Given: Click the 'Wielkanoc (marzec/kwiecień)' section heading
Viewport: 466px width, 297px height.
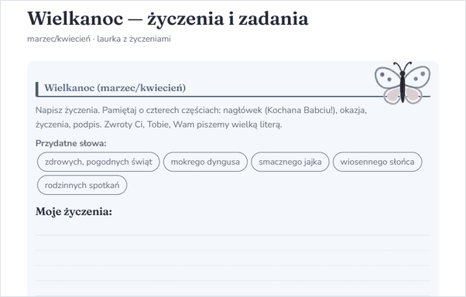Looking at the screenshot, I should (x=115, y=87).
